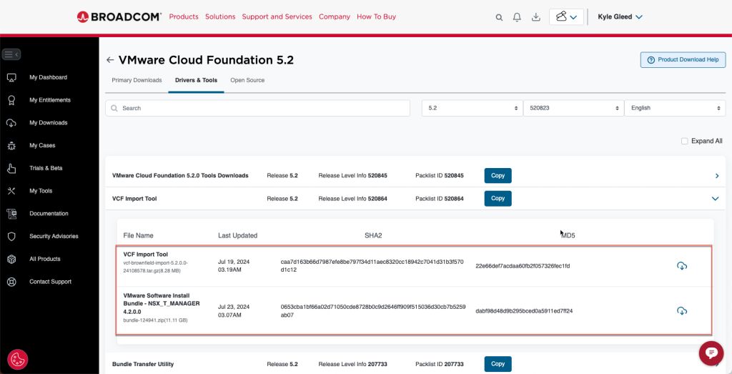Open the 5.2 version dropdown
732x374 pixels.
click(x=471, y=108)
